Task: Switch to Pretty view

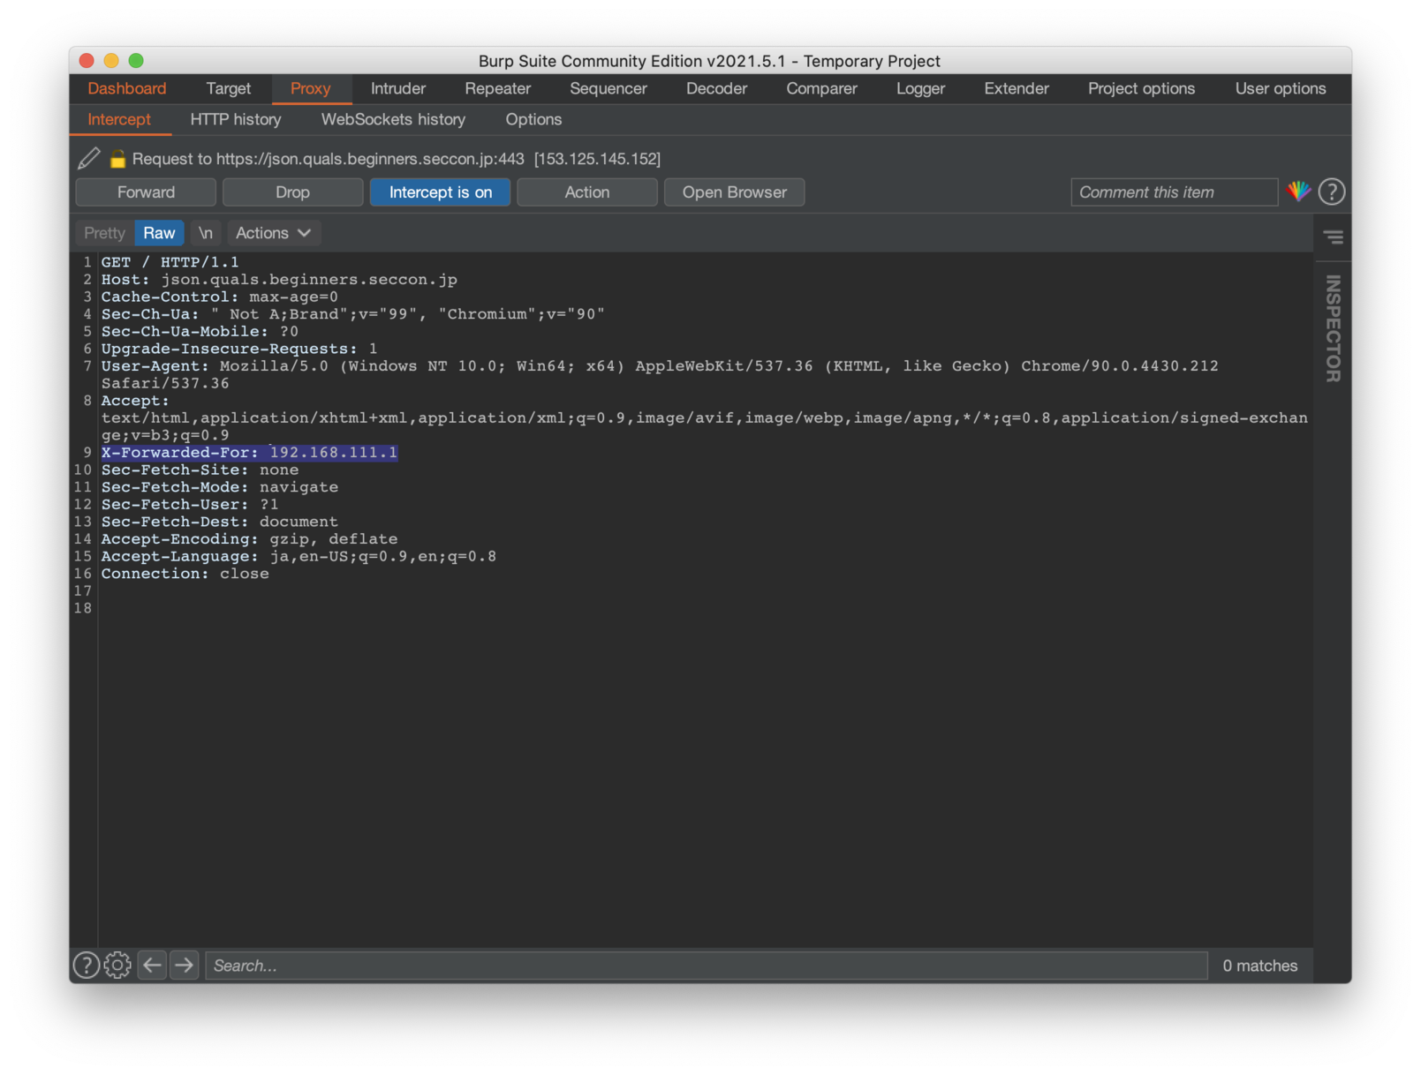Action: [x=104, y=233]
